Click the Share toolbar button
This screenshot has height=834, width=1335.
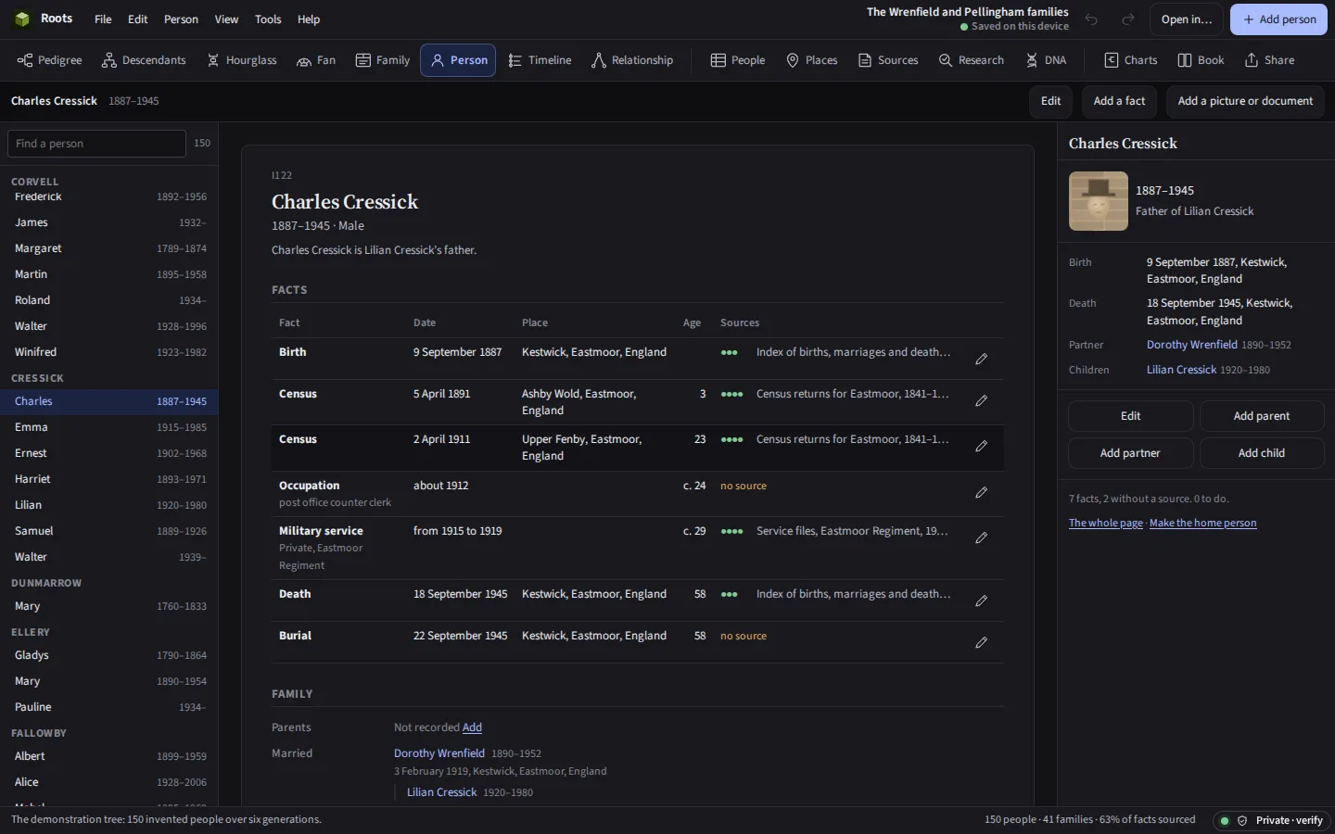[1270, 60]
